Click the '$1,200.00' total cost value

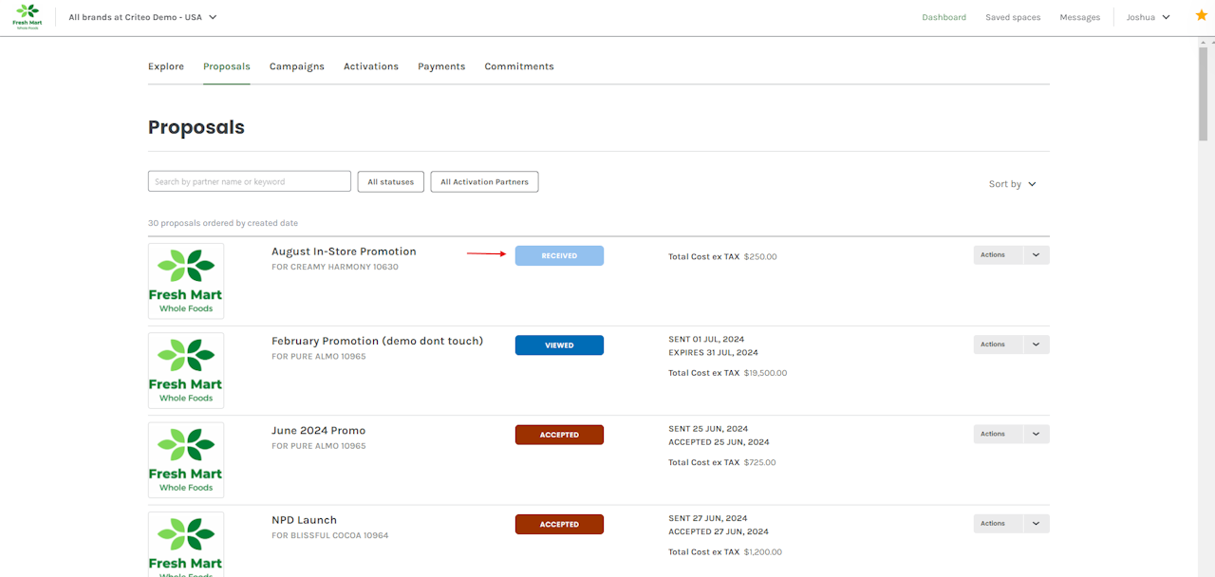pos(762,551)
